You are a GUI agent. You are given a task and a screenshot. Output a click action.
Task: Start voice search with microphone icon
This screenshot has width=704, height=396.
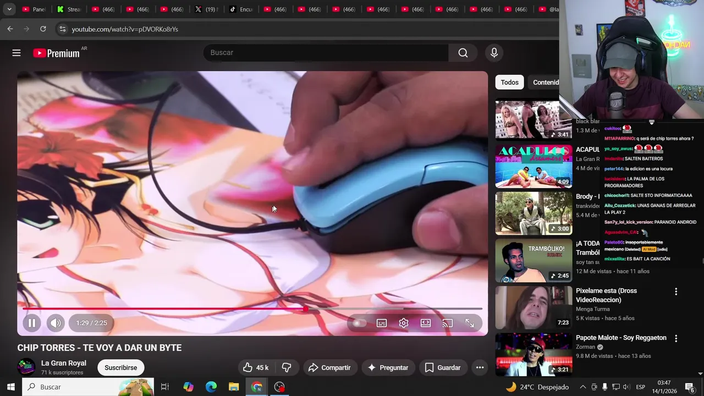(x=494, y=53)
